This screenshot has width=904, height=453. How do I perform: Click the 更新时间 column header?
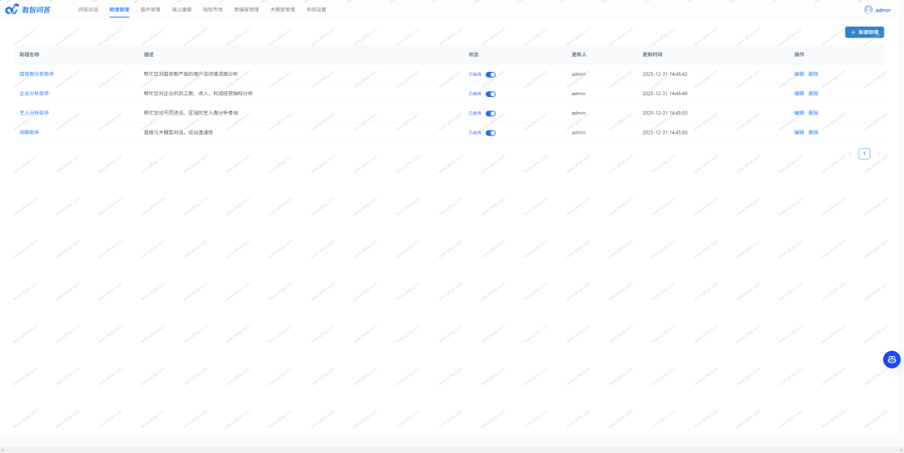(x=653, y=54)
